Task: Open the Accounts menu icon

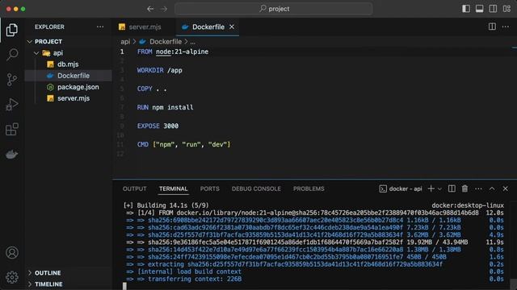Action: [12, 252]
